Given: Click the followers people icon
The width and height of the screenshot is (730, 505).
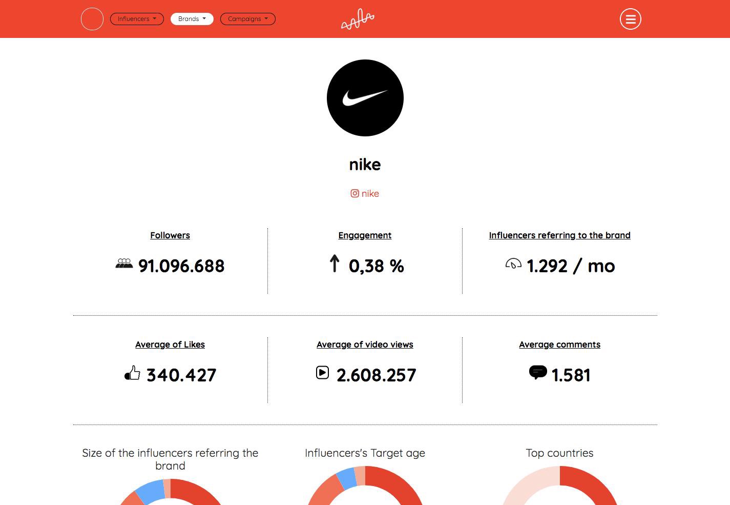Looking at the screenshot, I should (124, 264).
